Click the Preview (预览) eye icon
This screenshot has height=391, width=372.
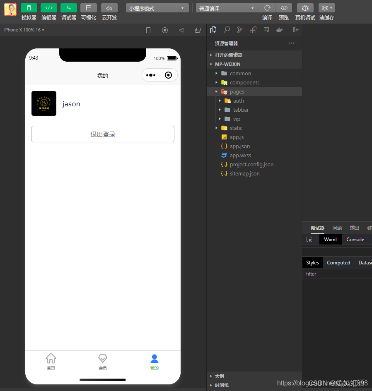[284, 8]
